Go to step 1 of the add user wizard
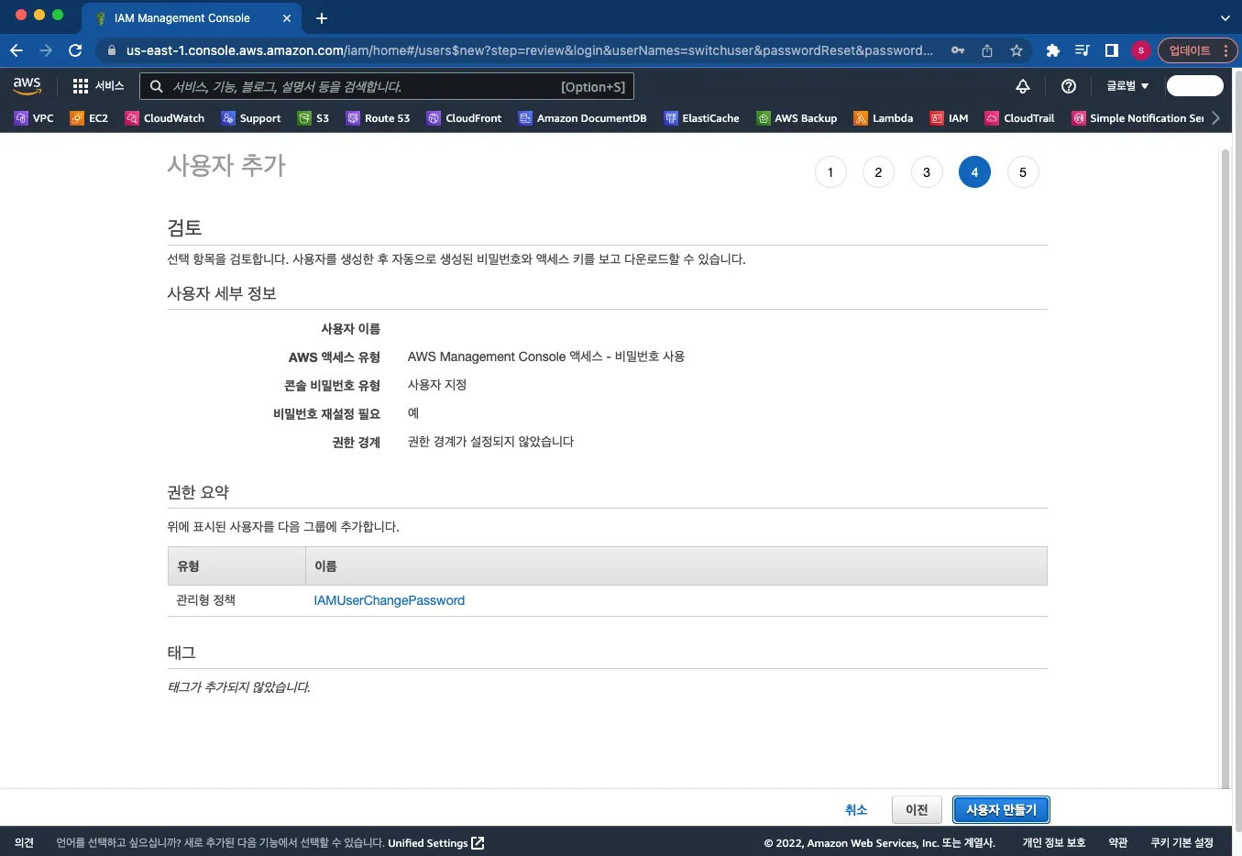1242x856 pixels. 830,172
